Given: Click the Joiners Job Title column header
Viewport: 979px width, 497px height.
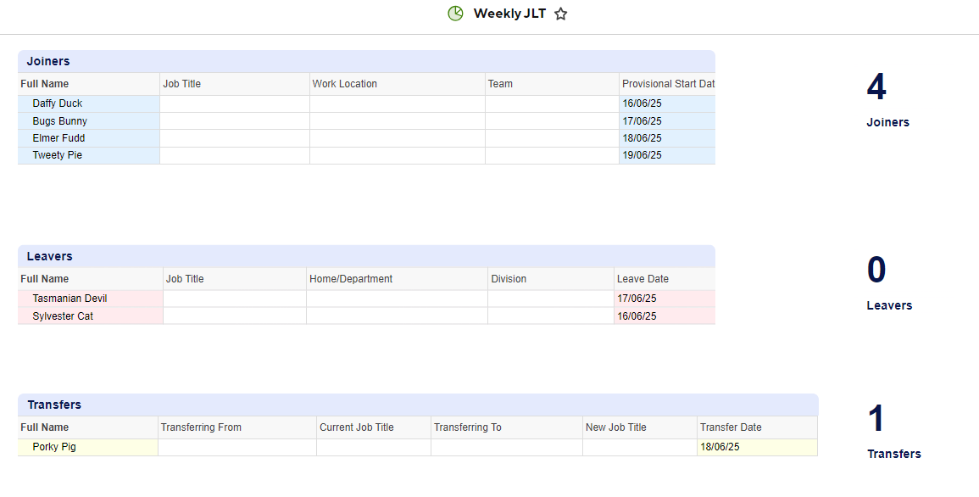Looking at the screenshot, I should (235, 84).
